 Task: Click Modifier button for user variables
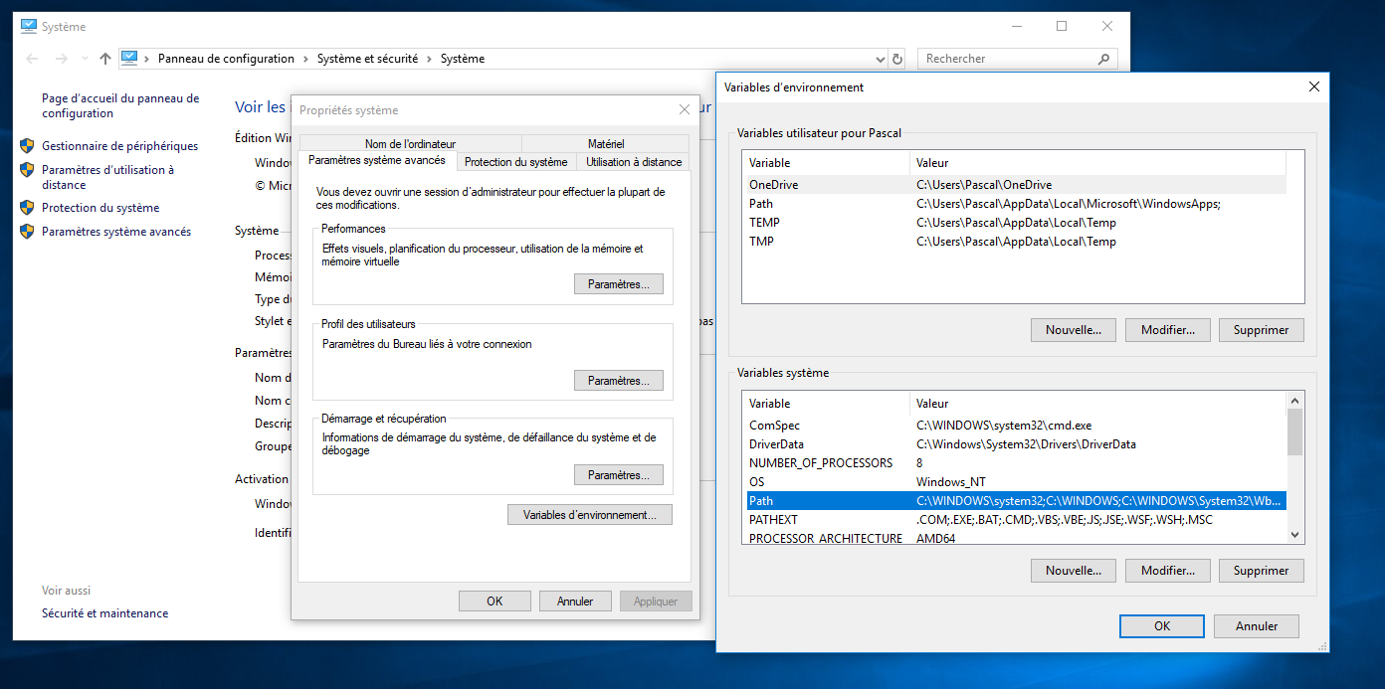click(1168, 330)
